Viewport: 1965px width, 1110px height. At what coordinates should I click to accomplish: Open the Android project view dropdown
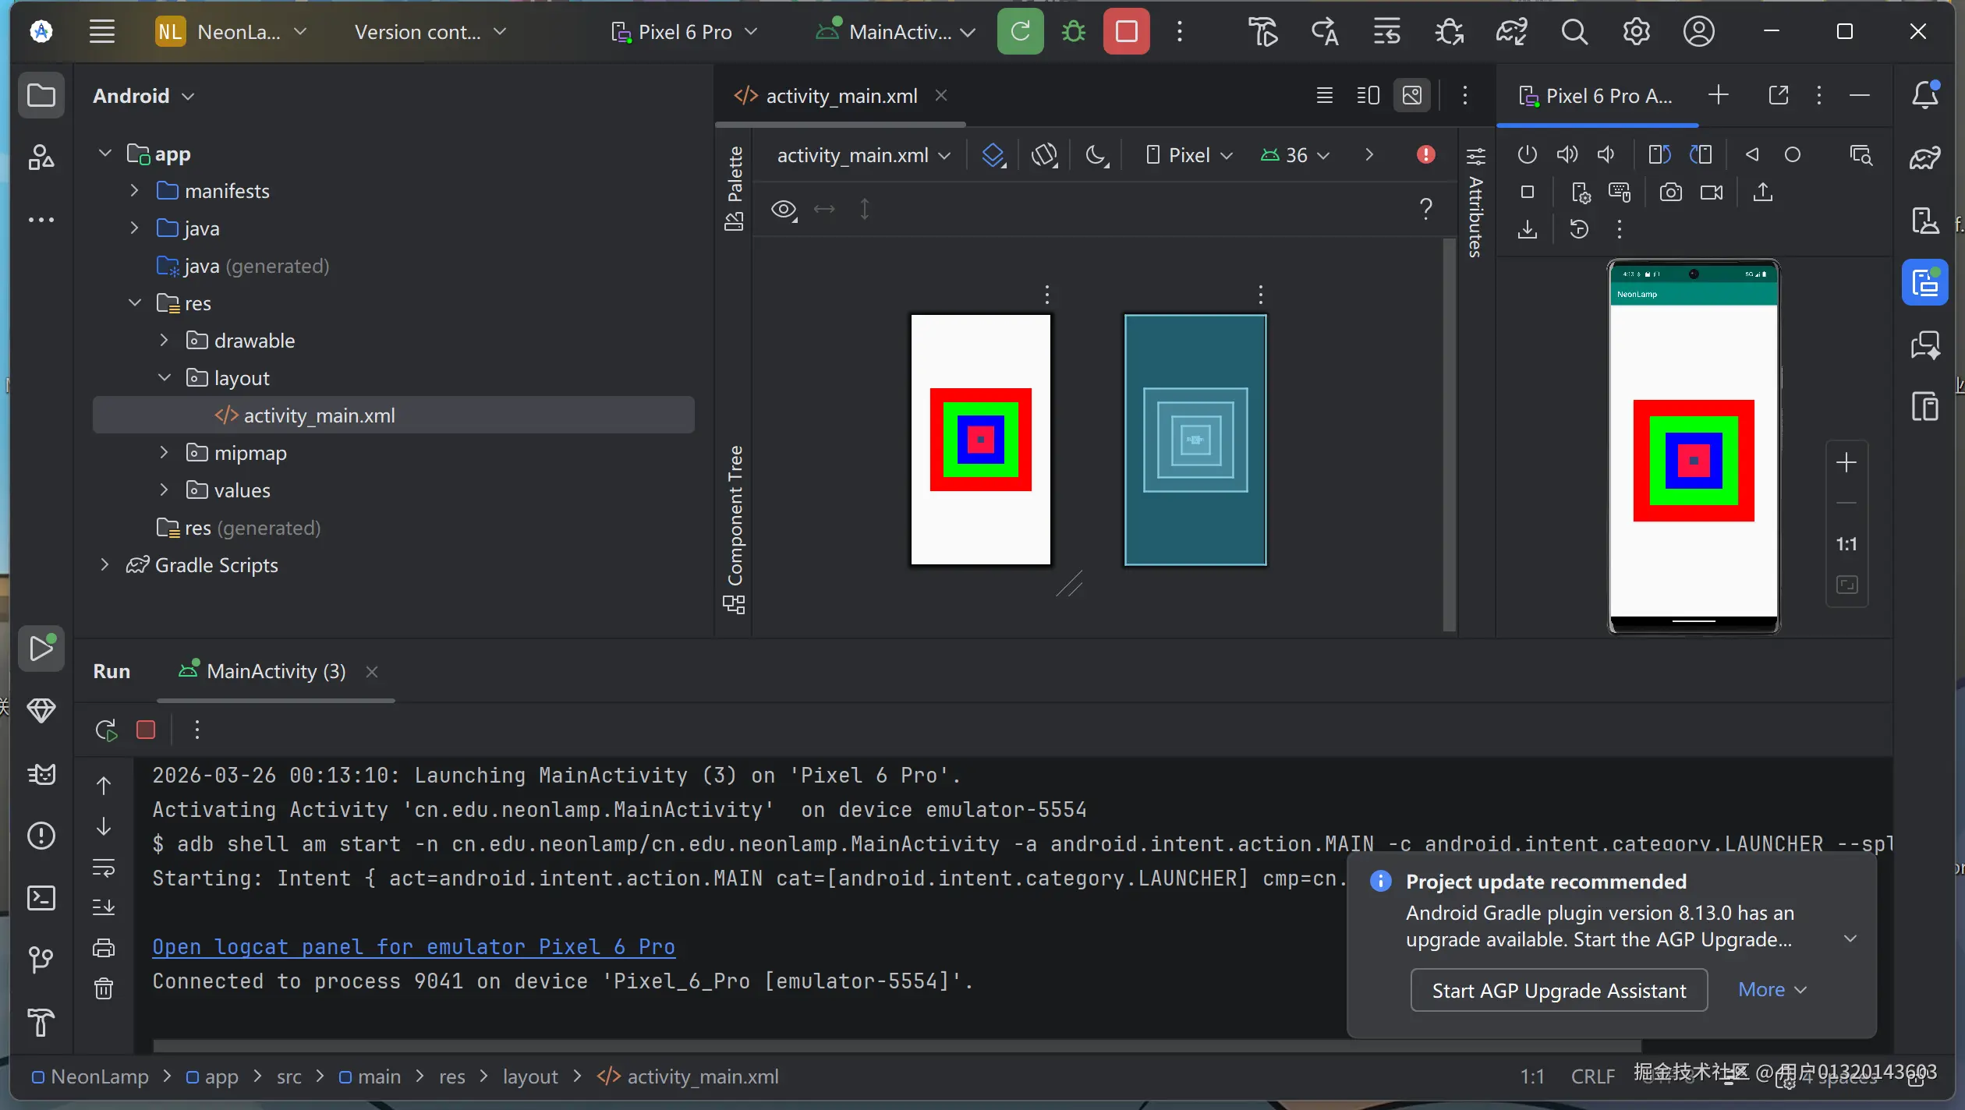(x=143, y=96)
